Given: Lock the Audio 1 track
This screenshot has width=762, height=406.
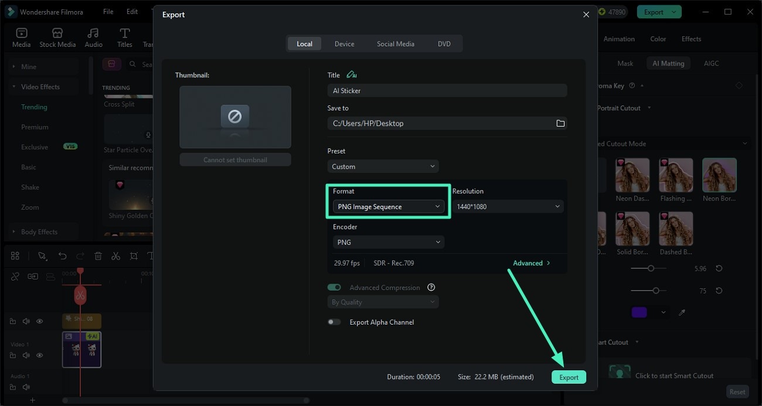Looking at the screenshot, I should tap(13, 387).
